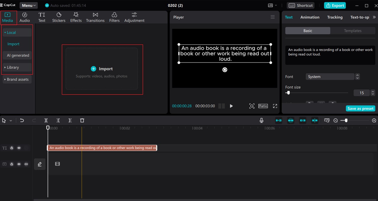Screen dimensions: 378x201
Task: Open the Effects panel
Action: (76, 17)
